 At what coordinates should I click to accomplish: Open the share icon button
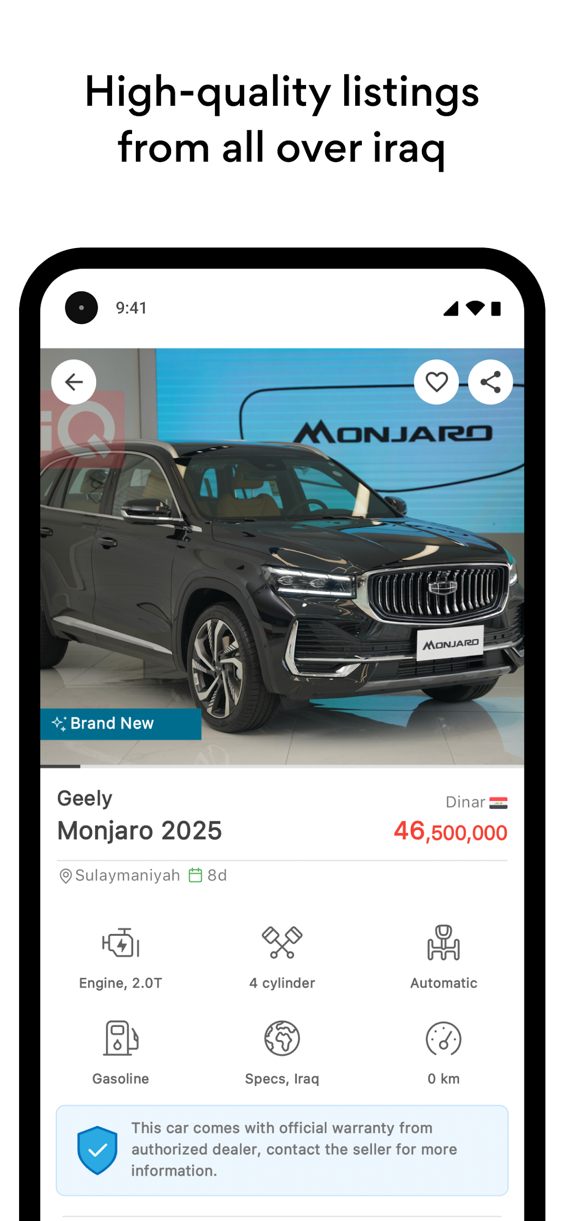490,382
